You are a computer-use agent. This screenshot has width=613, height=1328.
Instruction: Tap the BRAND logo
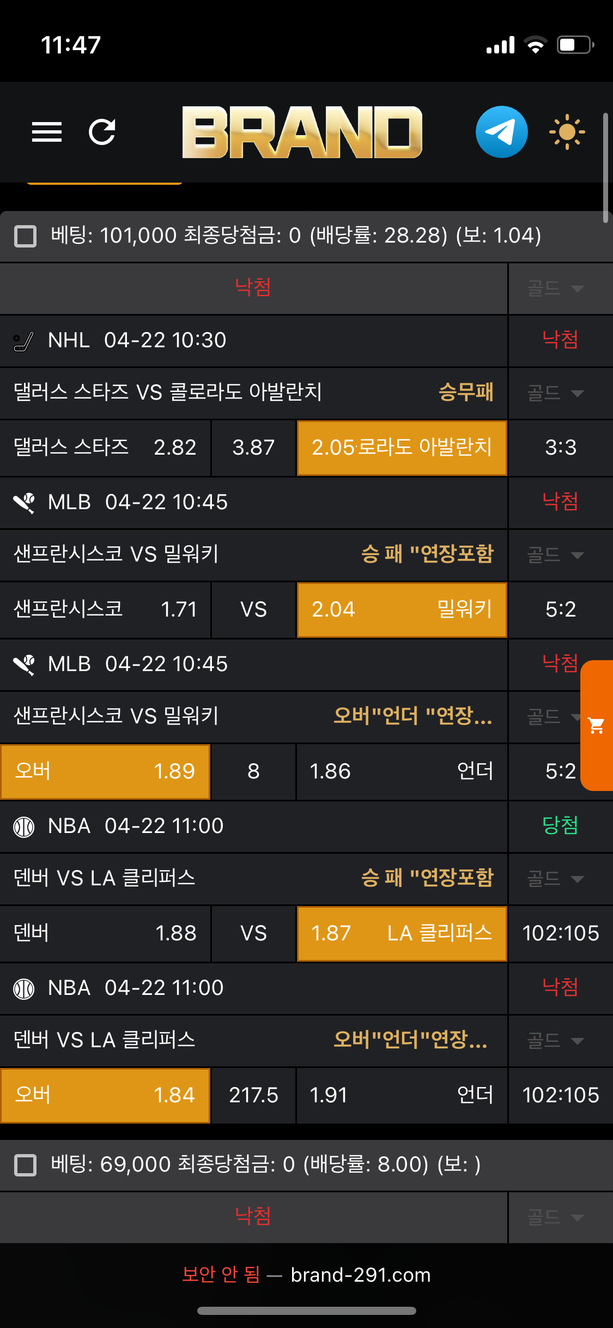[302, 132]
